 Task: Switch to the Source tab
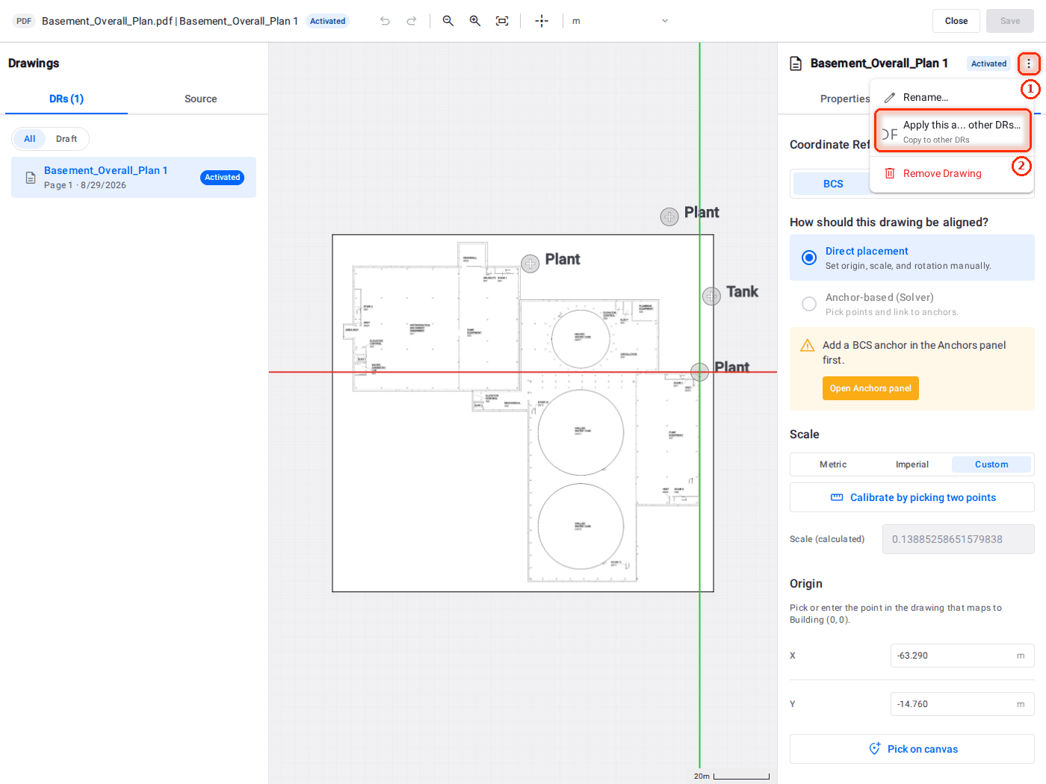[x=201, y=99]
